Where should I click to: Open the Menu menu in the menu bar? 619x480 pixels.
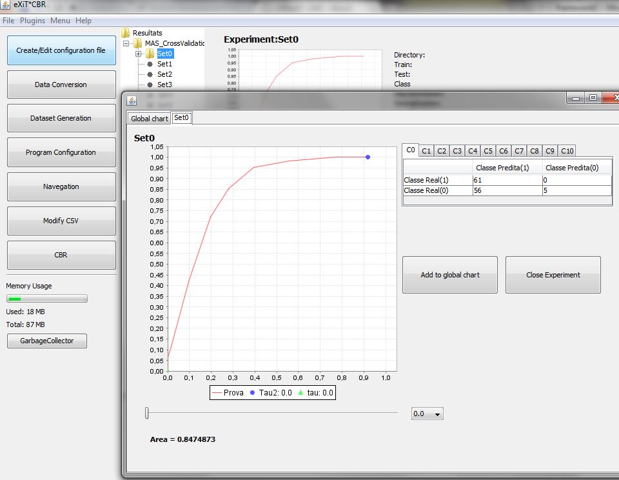pos(60,21)
